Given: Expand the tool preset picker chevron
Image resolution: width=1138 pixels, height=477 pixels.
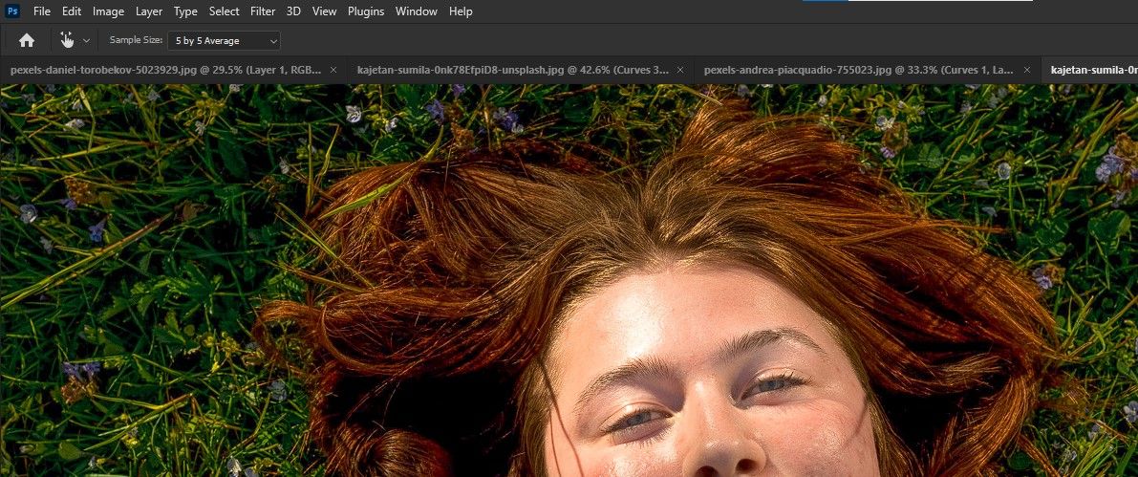Looking at the screenshot, I should 87,40.
